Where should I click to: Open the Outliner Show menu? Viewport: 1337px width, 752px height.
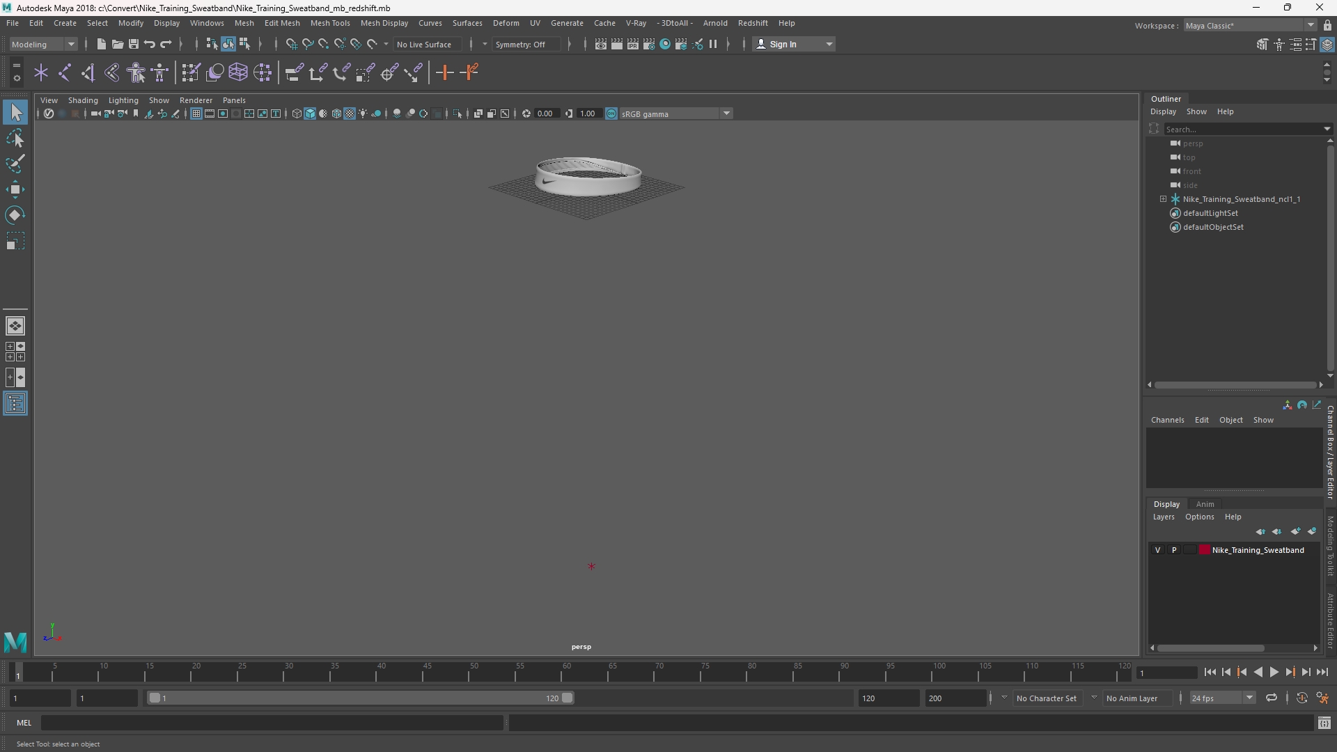pyautogui.click(x=1196, y=111)
